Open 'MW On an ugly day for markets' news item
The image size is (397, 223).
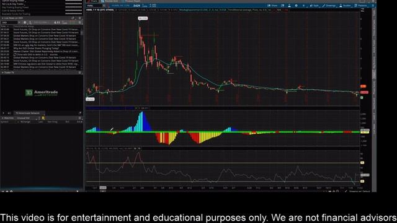pyautogui.click(x=46, y=45)
